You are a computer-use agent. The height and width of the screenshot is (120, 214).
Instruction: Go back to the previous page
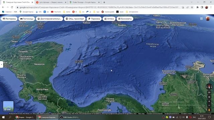(3, 7)
